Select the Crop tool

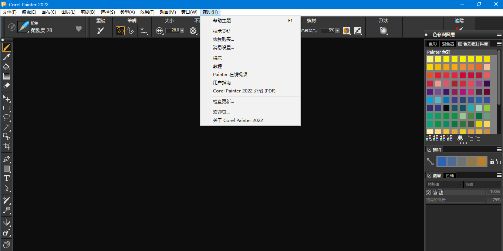click(x=7, y=146)
